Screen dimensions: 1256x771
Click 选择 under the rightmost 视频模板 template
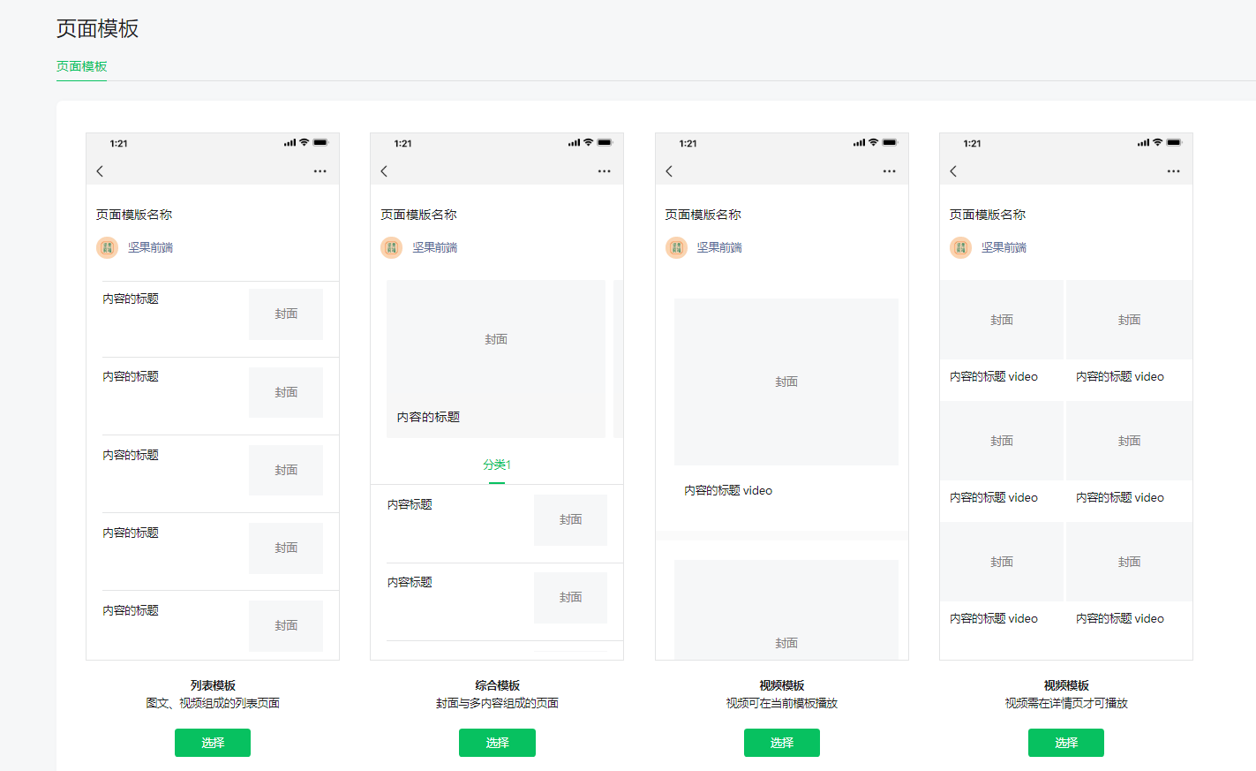click(x=1065, y=743)
